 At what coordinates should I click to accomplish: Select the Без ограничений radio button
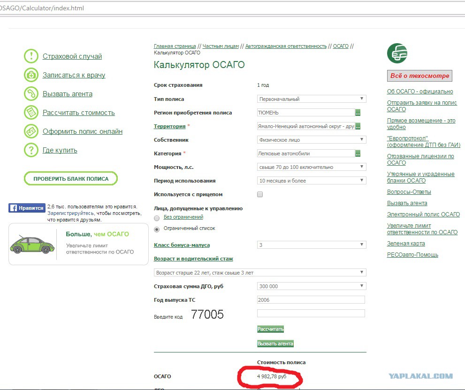157,218
